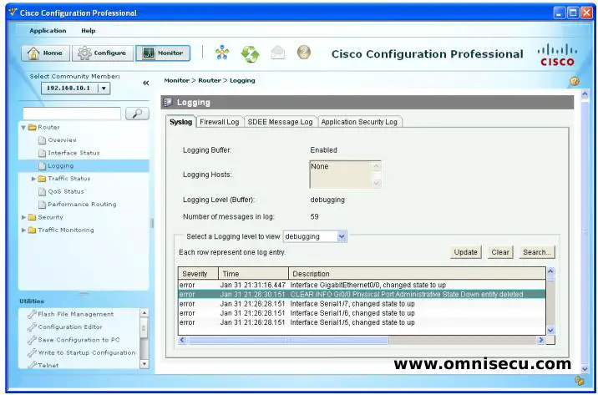Screen dimensions: 598x395
Task: Click the Overview page icon
Action: tap(42, 140)
